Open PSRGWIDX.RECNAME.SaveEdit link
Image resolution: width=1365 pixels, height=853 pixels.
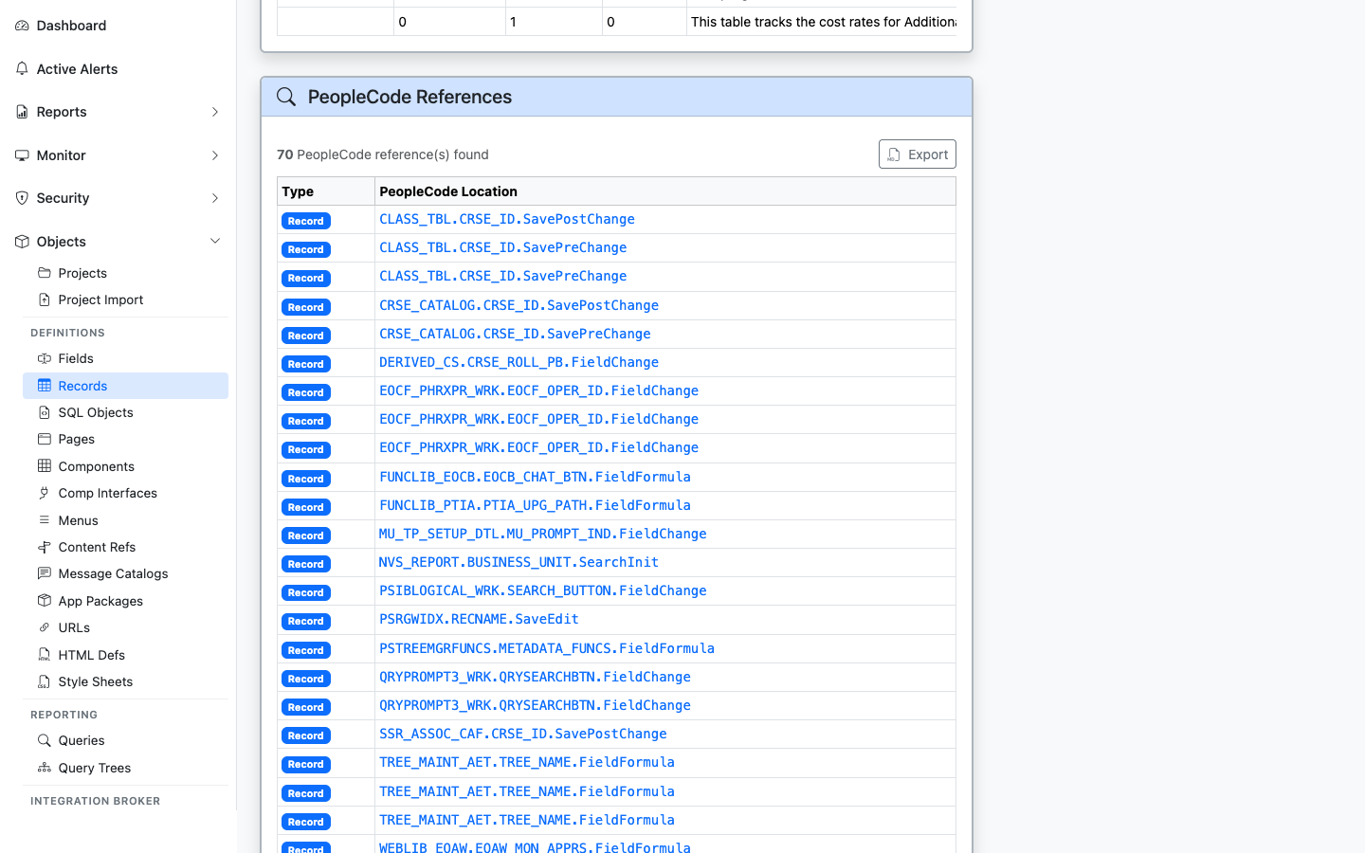pos(479,619)
